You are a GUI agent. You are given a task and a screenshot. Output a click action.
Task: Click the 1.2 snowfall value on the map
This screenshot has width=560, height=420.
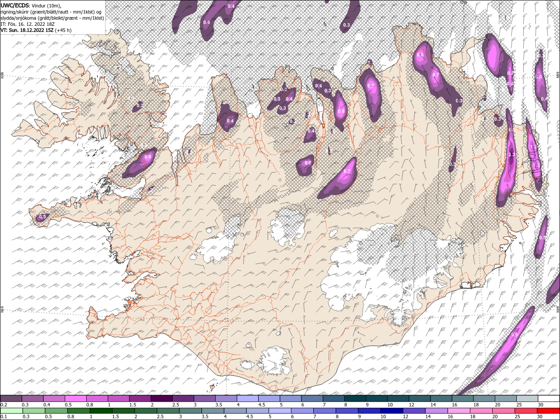pos(533,147)
